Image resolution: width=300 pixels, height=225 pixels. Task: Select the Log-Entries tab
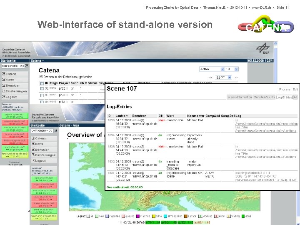[284, 97]
